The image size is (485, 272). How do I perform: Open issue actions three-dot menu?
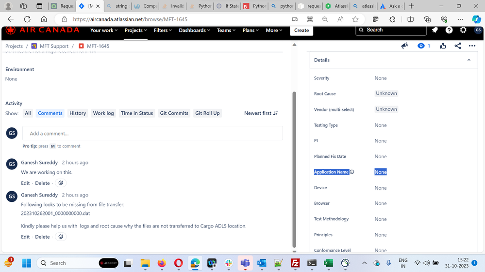click(x=472, y=46)
